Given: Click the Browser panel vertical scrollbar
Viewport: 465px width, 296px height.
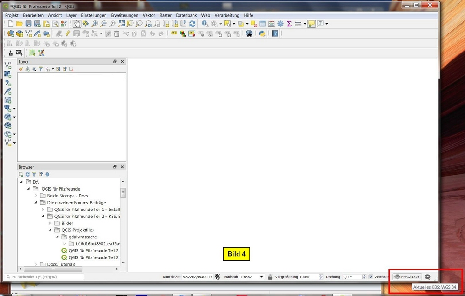Looking at the screenshot, I should coord(123,192).
